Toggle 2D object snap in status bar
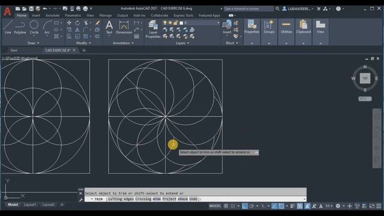 pos(281,206)
